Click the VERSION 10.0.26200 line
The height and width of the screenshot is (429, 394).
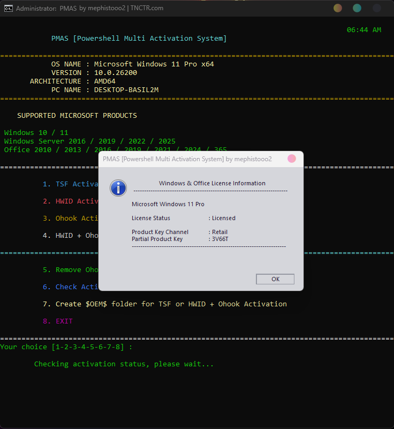tap(94, 73)
